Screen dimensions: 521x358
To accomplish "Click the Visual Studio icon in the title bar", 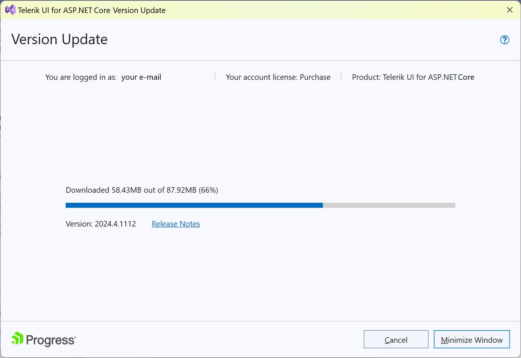I will 10,10.
